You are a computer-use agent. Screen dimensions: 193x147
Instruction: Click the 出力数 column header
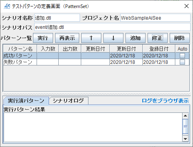70,49
